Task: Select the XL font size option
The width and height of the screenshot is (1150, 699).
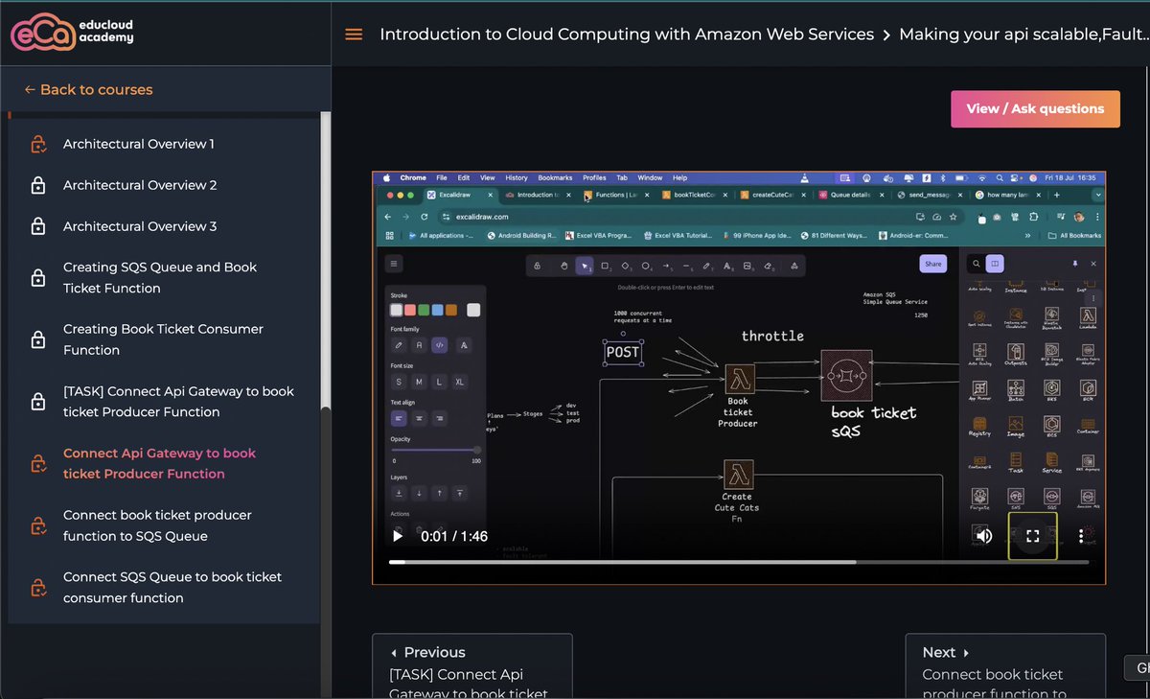Action: click(x=459, y=382)
